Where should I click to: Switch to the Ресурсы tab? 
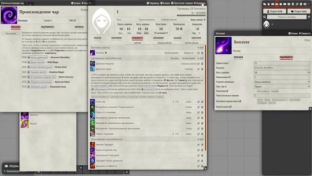pos(97,38)
